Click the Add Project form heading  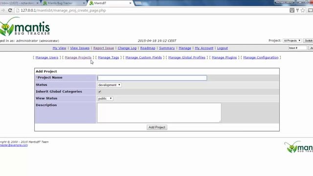(x=46, y=71)
